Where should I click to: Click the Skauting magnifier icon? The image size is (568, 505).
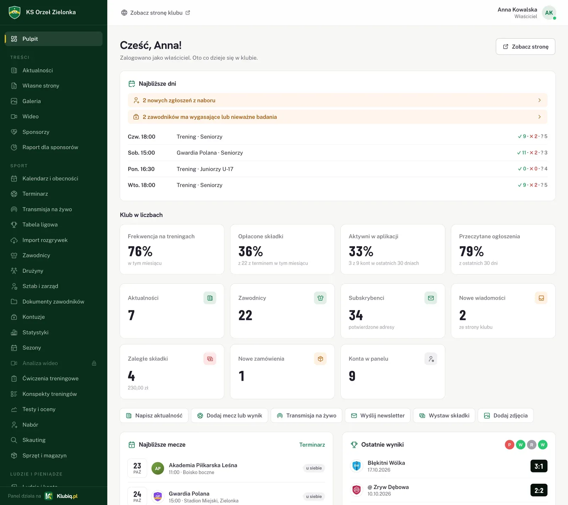pyautogui.click(x=14, y=440)
